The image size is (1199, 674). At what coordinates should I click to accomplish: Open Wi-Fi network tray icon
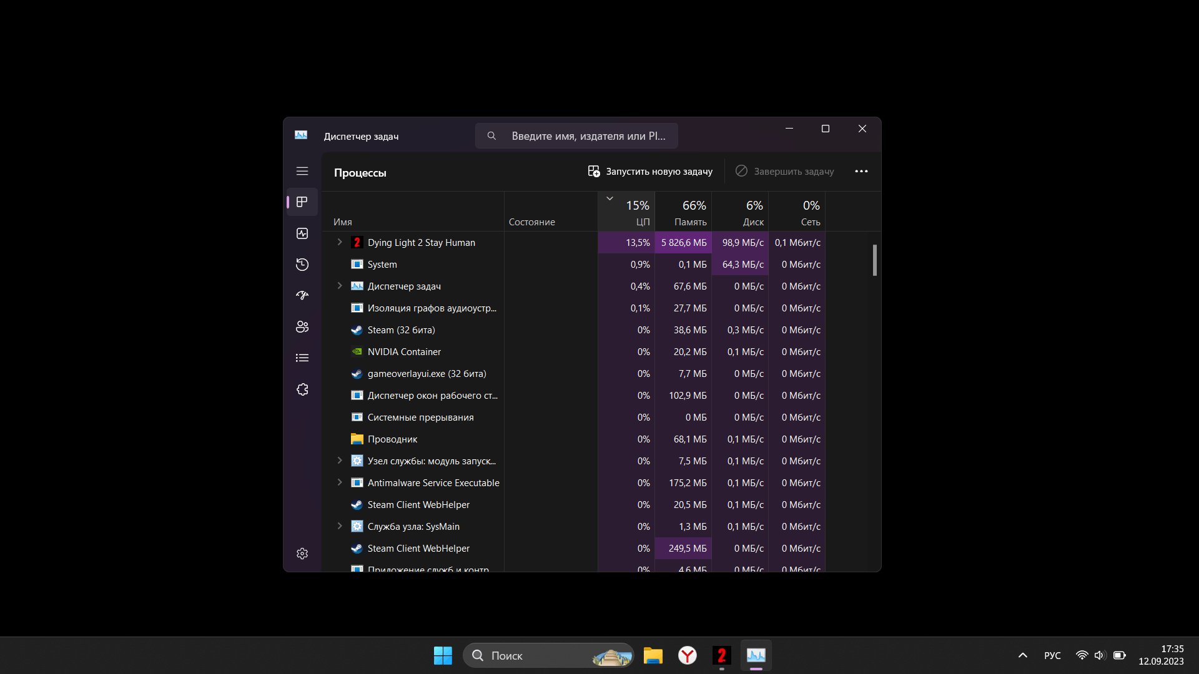pos(1082,655)
